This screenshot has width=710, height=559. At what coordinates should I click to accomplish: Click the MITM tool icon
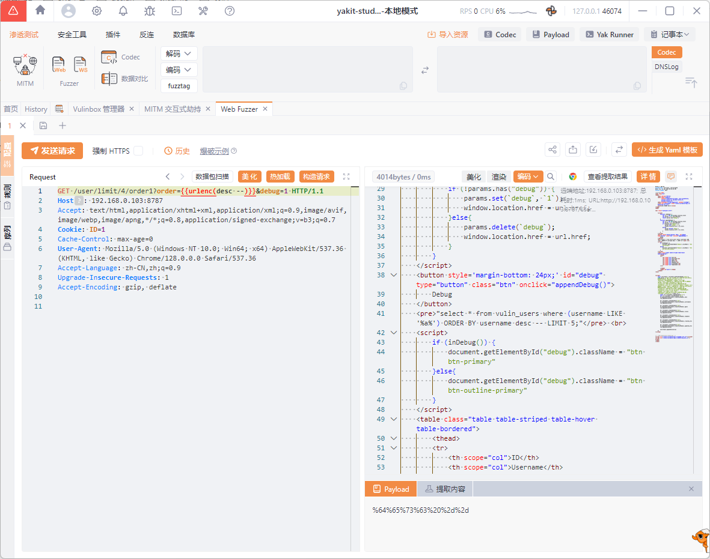click(x=25, y=65)
